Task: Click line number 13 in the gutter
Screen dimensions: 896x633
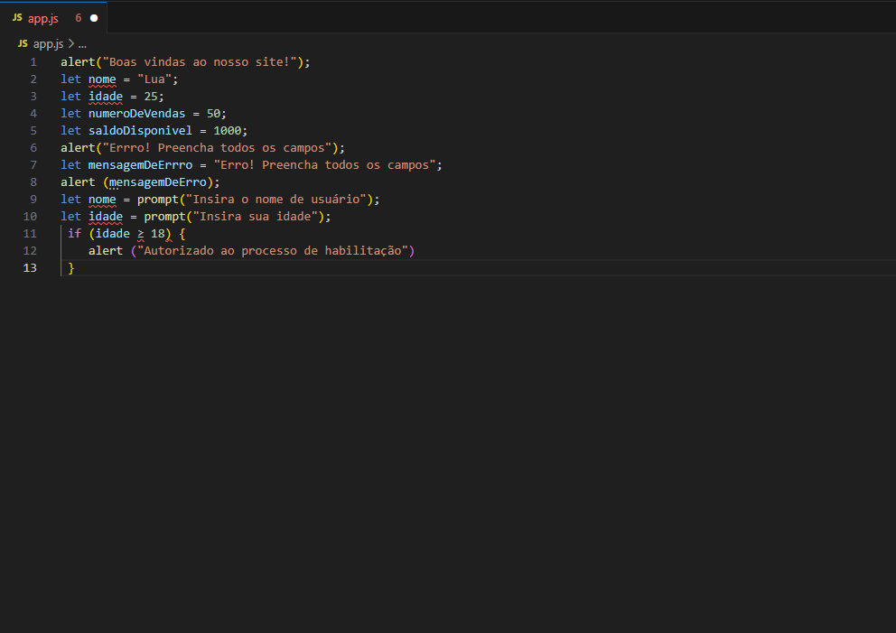Action: [x=30, y=267]
